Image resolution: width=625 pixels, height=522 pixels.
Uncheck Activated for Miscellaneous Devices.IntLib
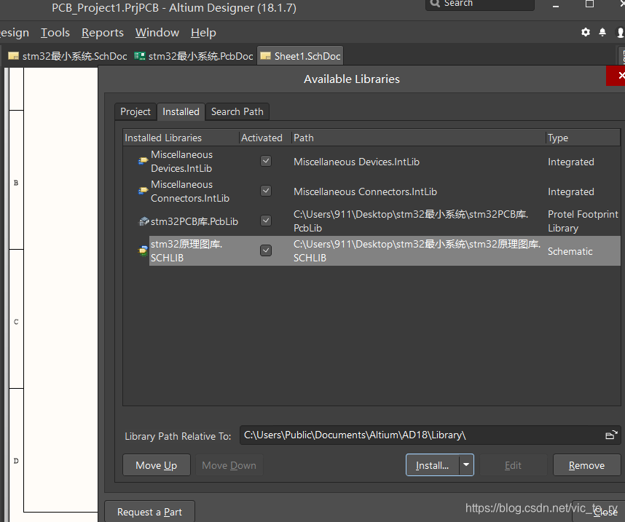266,161
